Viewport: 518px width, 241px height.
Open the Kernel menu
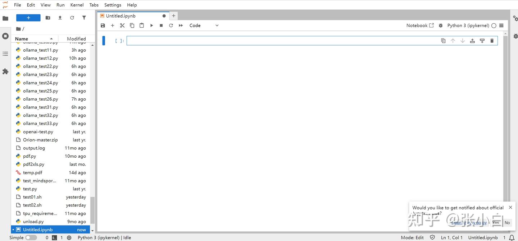click(x=77, y=5)
